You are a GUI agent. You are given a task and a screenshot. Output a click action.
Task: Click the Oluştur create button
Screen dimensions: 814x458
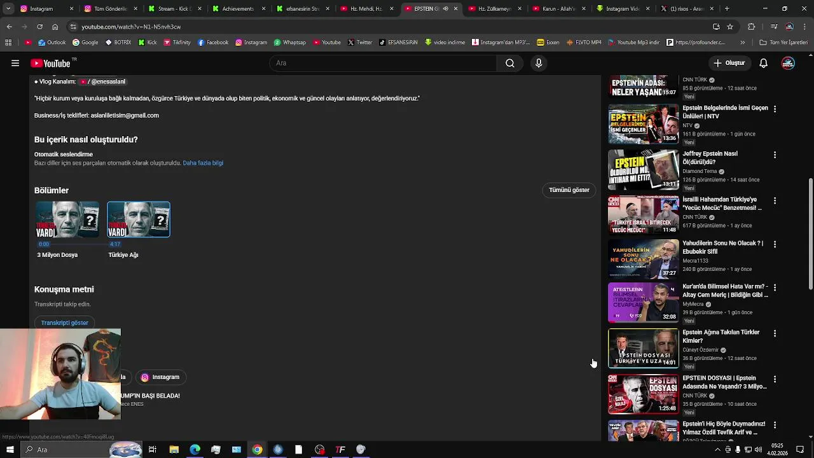(729, 63)
